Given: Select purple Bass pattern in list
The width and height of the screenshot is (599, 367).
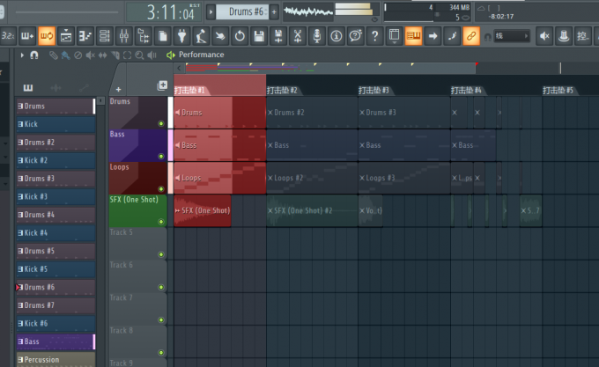Looking at the screenshot, I should pos(55,341).
